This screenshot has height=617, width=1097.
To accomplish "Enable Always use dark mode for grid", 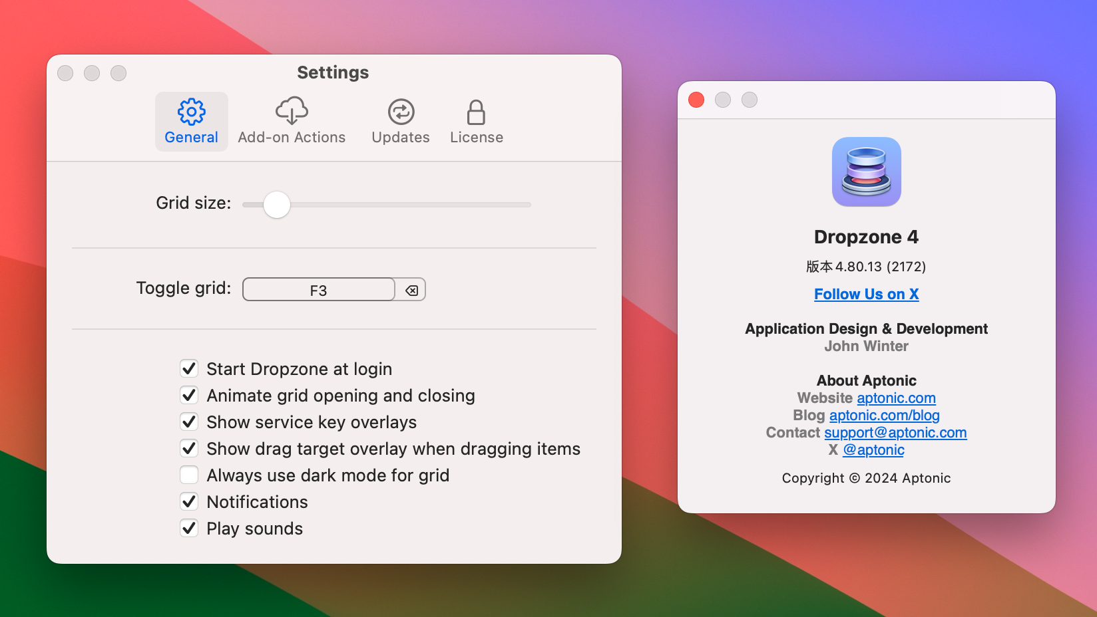I will (189, 475).
